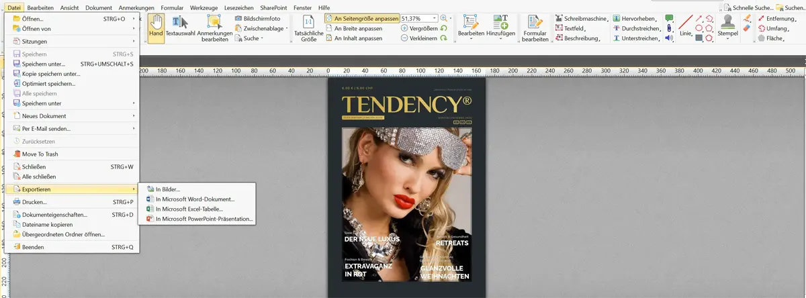Select the Schreibmaschine tool

(581, 19)
